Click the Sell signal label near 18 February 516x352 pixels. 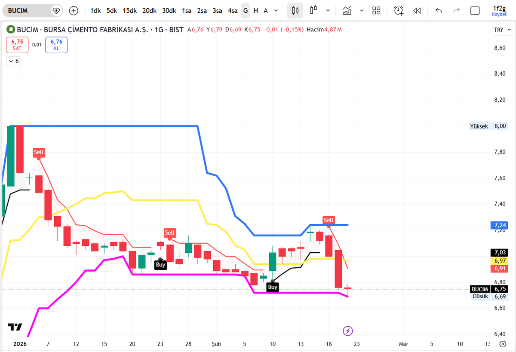click(x=329, y=220)
